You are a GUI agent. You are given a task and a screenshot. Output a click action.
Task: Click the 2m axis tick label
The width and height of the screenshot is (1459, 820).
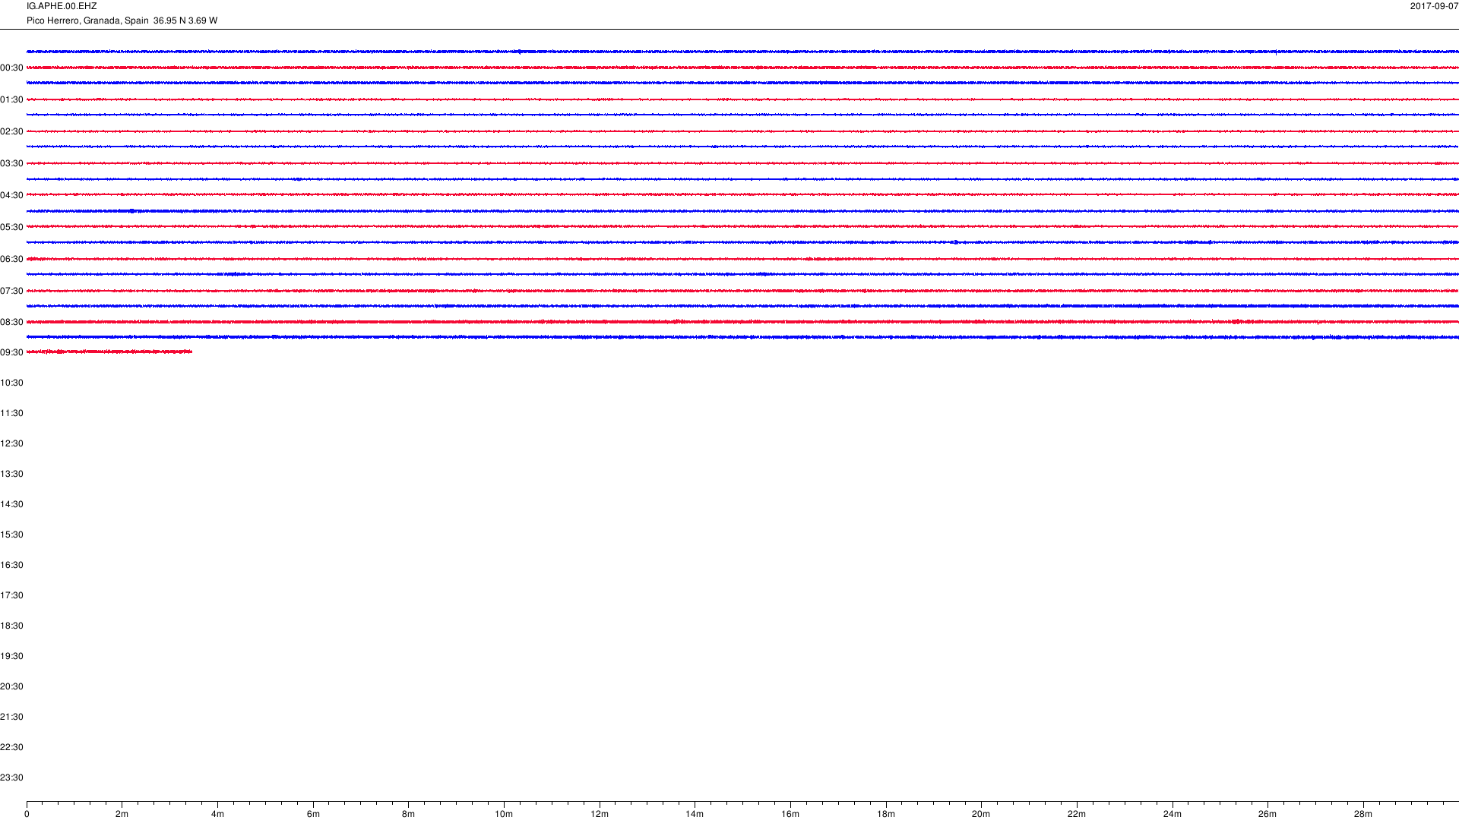122,815
